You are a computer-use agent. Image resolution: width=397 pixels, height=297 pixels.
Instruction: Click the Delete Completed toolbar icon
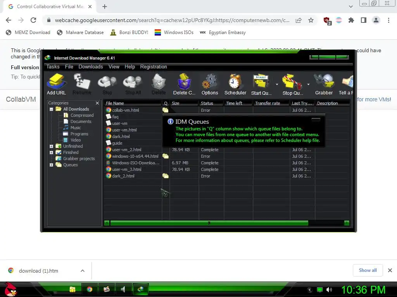point(184,84)
